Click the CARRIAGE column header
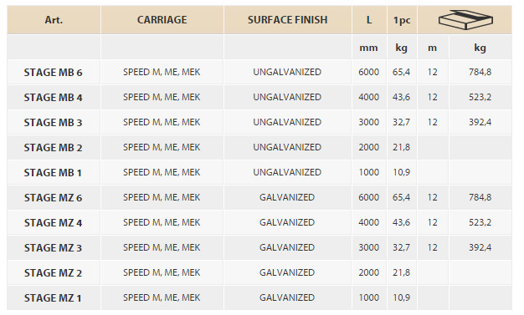 162,20
